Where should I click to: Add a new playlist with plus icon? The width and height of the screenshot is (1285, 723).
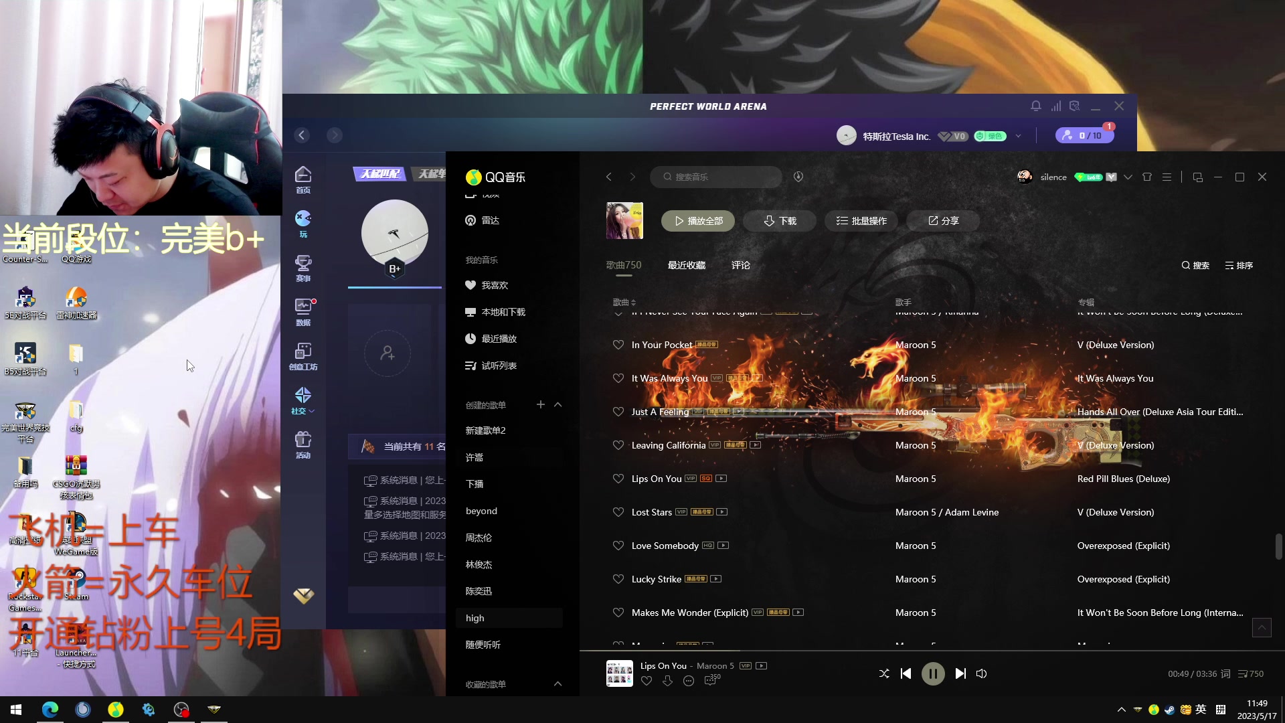point(541,404)
